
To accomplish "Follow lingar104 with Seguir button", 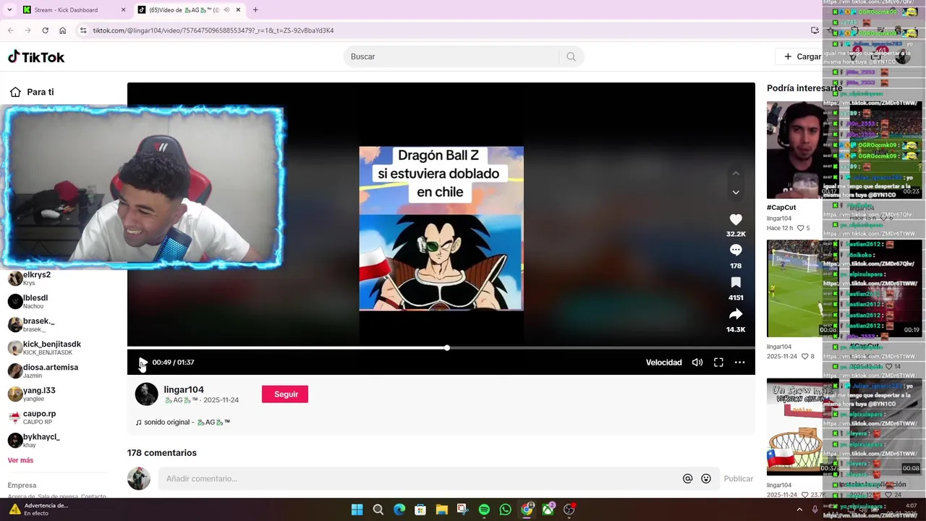I will pyautogui.click(x=285, y=394).
